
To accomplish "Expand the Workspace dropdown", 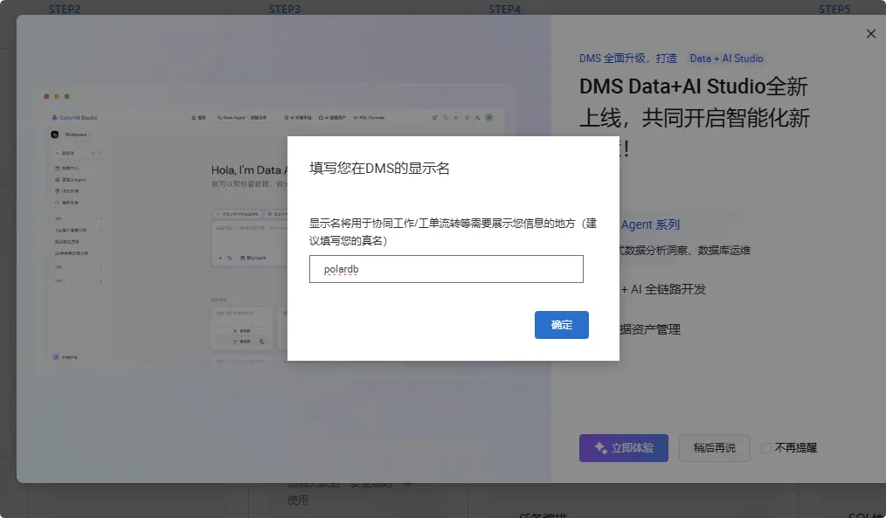I will pyautogui.click(x=75, y=134).
